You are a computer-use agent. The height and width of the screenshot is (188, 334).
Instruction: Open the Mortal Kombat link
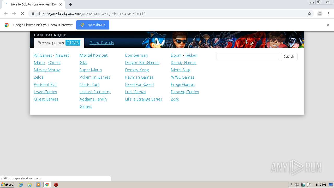[93, 55]
